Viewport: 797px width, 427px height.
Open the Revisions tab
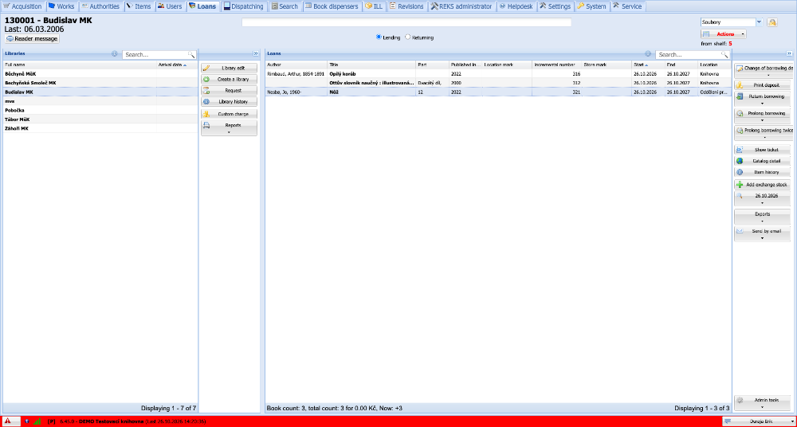pyautogui.click(x=406, y=6)
